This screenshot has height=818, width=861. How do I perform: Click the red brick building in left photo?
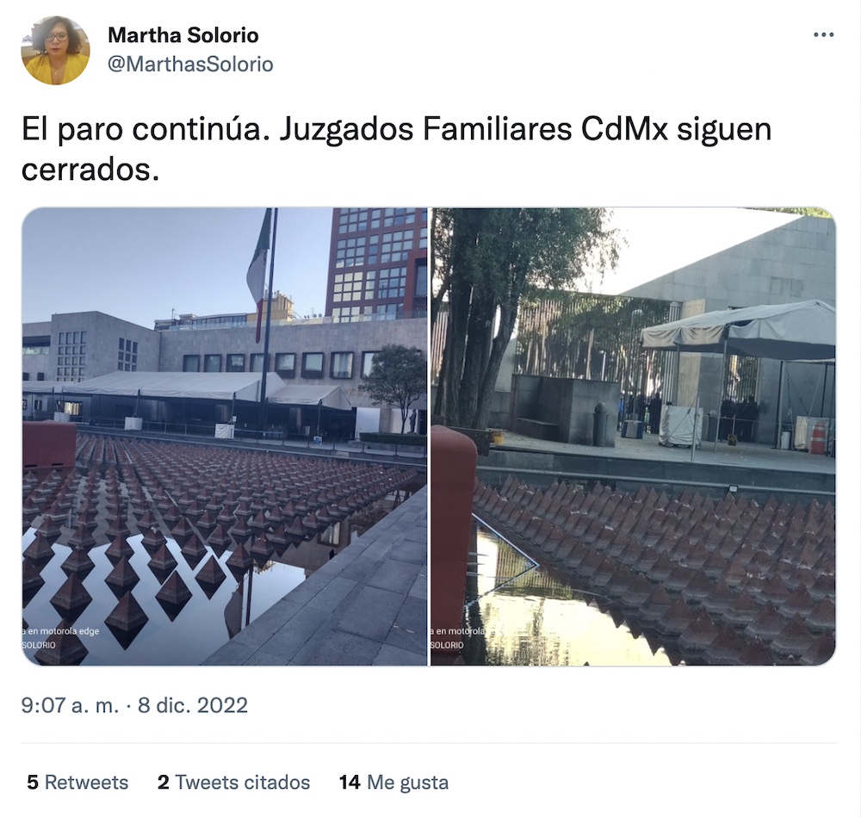[x=376, y=263]
